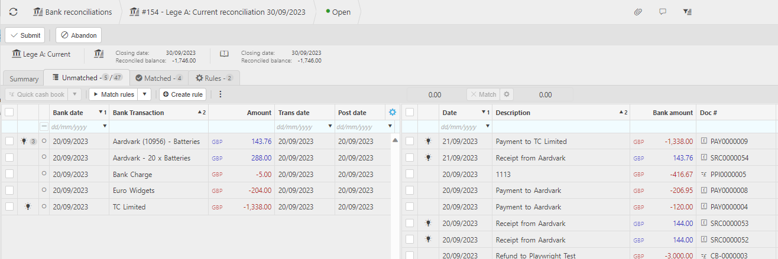This screenshot has width=778, height=259.
Task: Click the Create rule button
Action: point(183,94)
